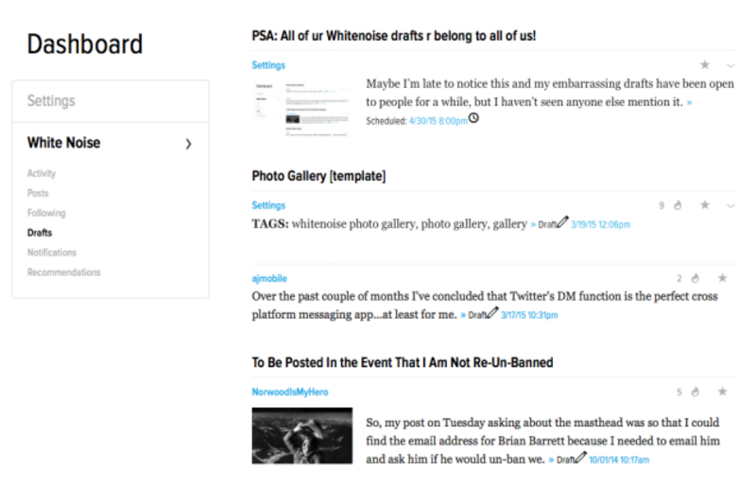Toggle star on Photo Gallery template post

click(704, 205)
